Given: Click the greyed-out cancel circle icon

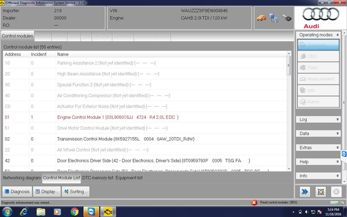Looking at the screenshot, I should point(336,192).
